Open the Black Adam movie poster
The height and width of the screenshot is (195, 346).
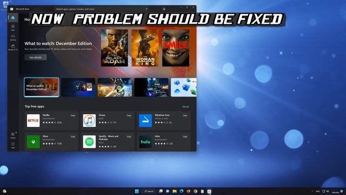pyautogui.click(x=114, y=48)
